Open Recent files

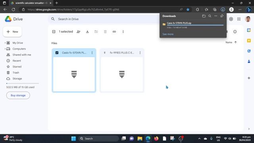pos(17,61)
